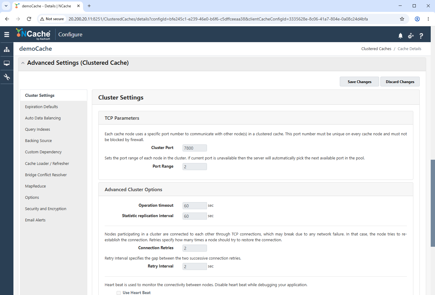Go forward in browser history
The height and width of the screenshot is (295, 435).
18,19
